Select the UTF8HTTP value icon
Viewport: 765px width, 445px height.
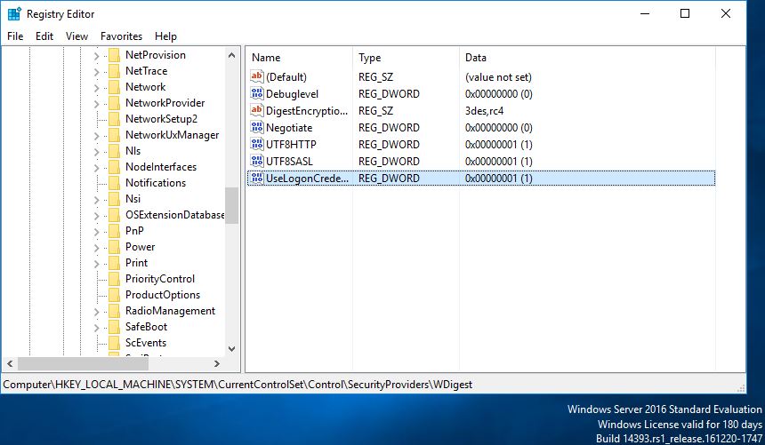(x=256, y=144)
